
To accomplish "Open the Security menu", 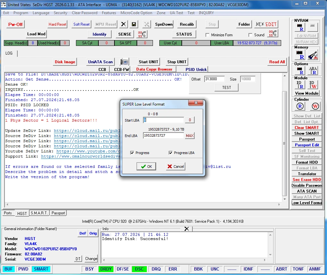I will click(61, 13).
